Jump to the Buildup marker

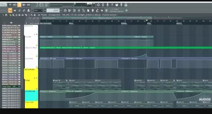124,23
